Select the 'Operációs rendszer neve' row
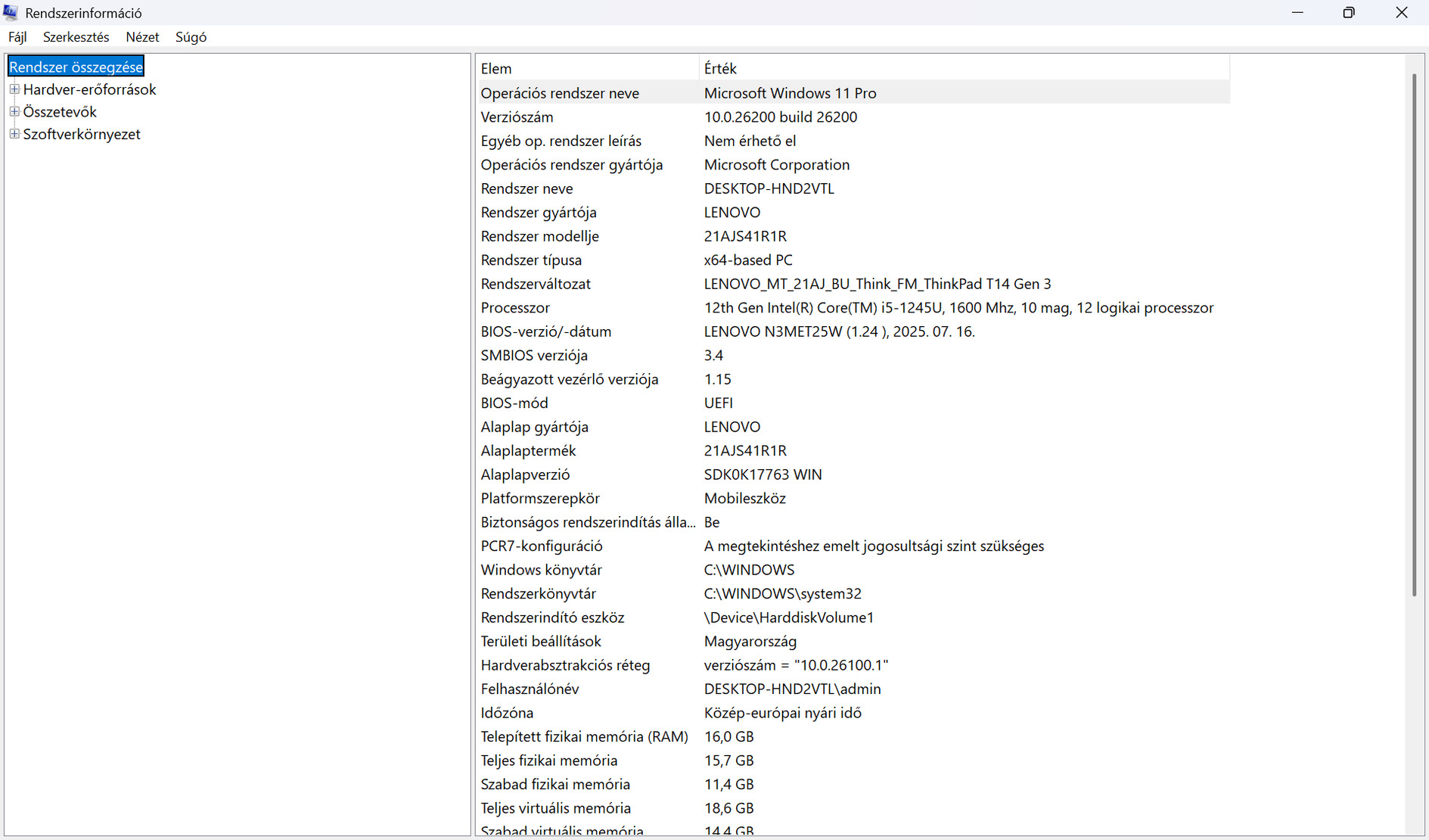The width and height of the screenshot is (1429, 840). pos(854,93)
